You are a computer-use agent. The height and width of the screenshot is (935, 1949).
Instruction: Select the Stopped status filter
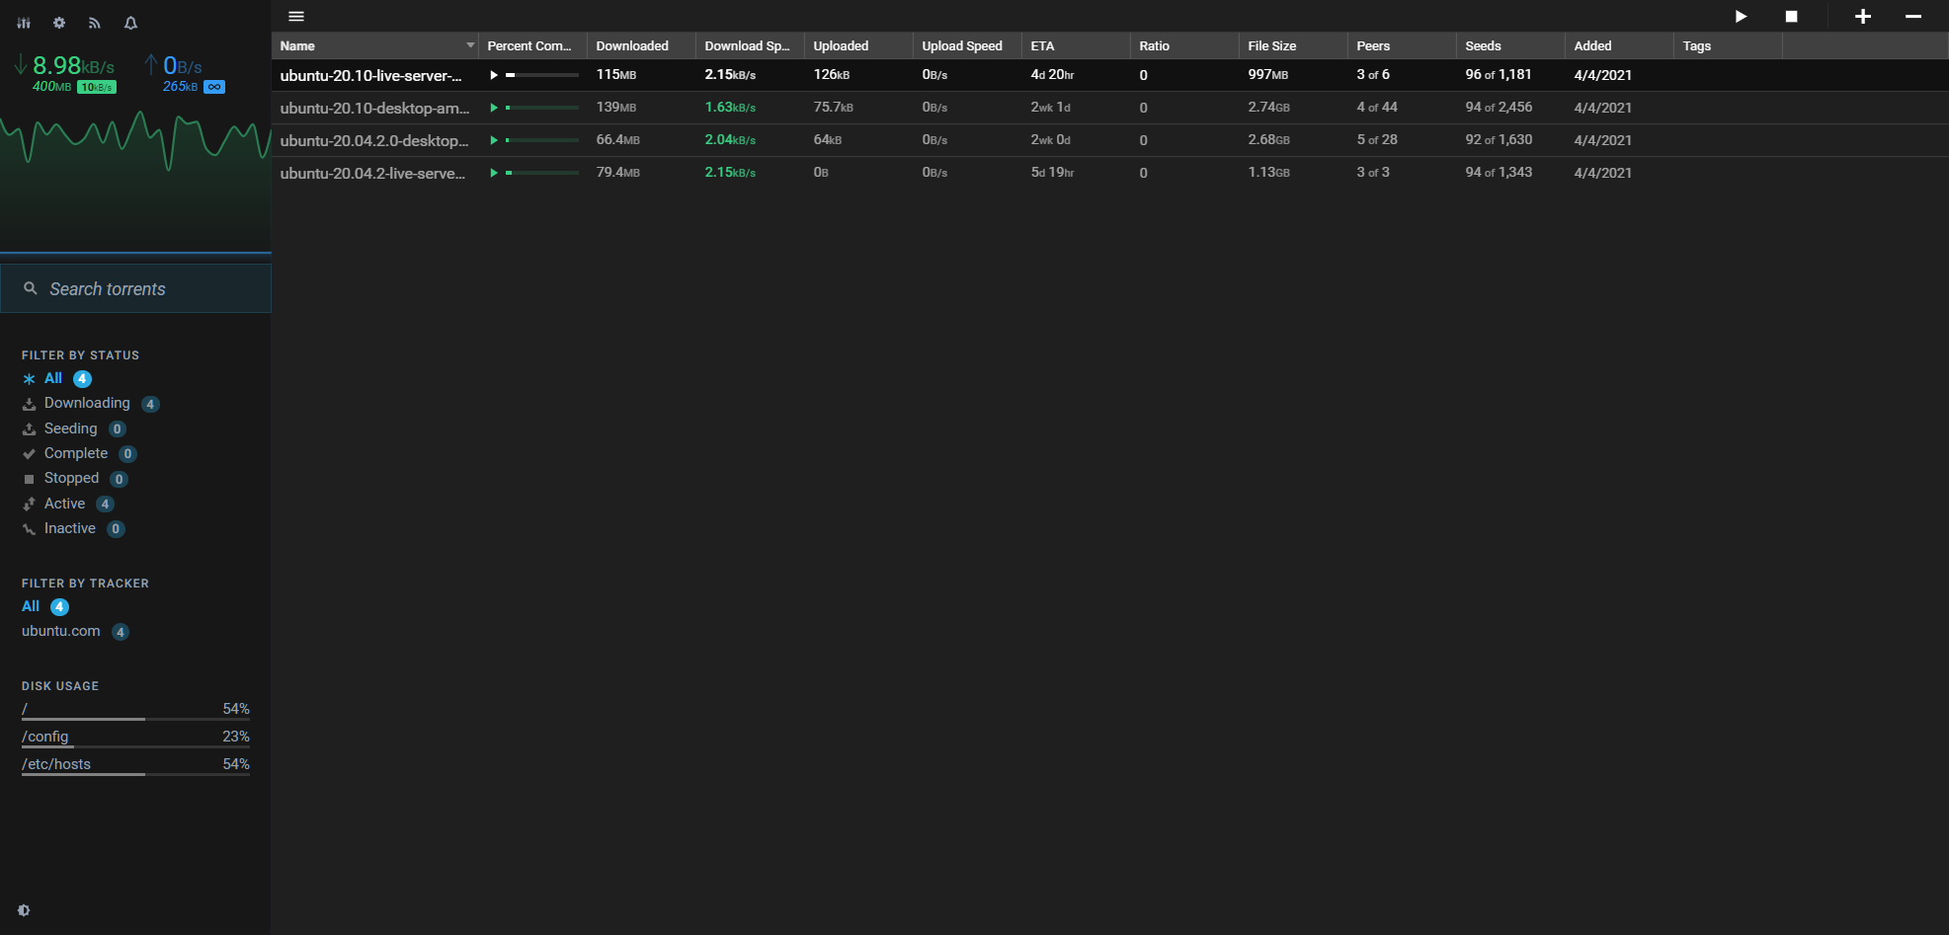[x=71, y=478]
